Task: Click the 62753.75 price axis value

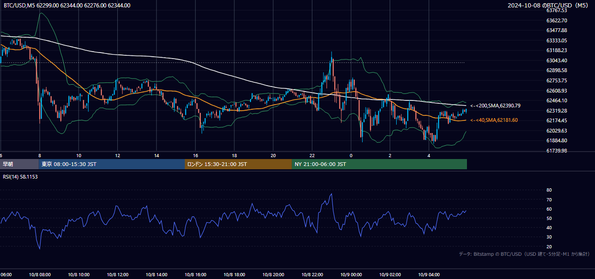Action: pyautogui.click(x=556, y=80)
